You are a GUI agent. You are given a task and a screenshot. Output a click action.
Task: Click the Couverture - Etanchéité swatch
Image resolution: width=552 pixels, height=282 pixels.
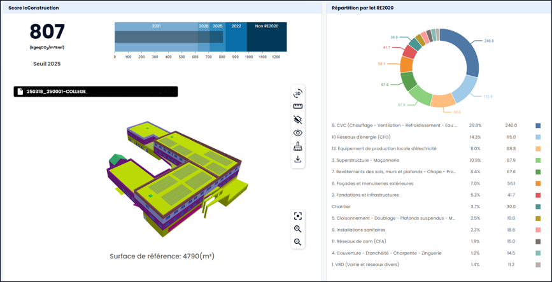click(538, 253)
